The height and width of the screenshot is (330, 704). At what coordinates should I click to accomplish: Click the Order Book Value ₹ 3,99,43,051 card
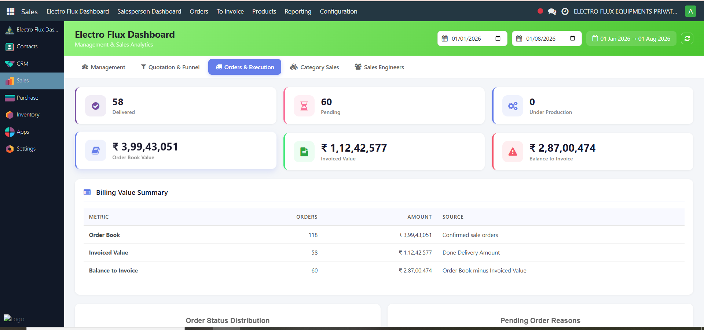[176, 151]
